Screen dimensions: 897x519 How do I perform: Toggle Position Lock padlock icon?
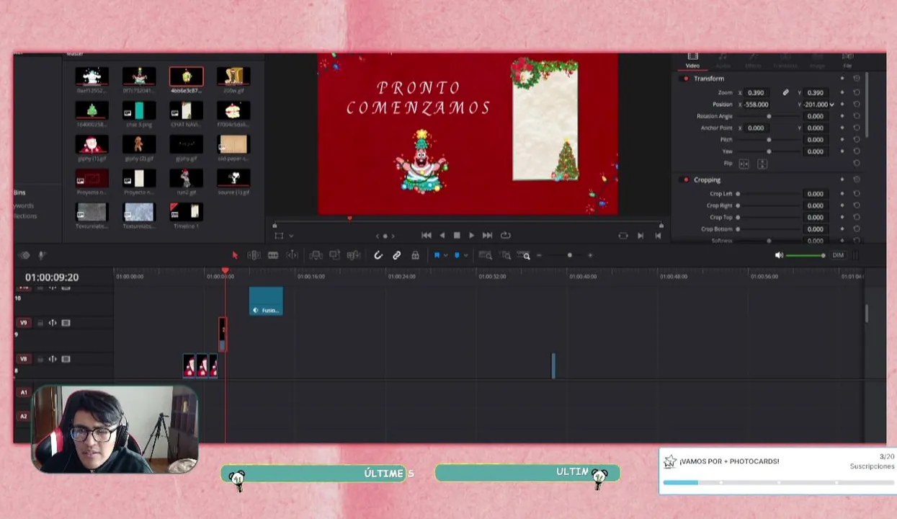[415, 255]
